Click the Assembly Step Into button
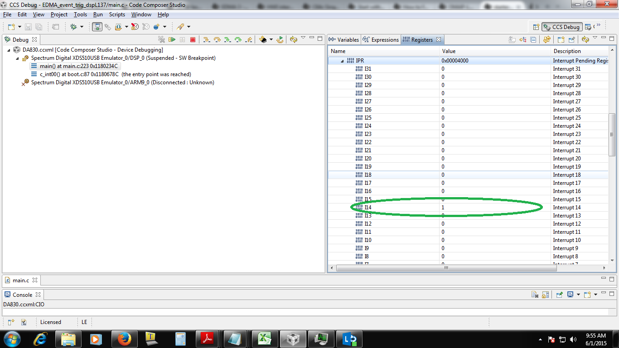The height and width of the screenshot is (348, 619). click(227, 39)
